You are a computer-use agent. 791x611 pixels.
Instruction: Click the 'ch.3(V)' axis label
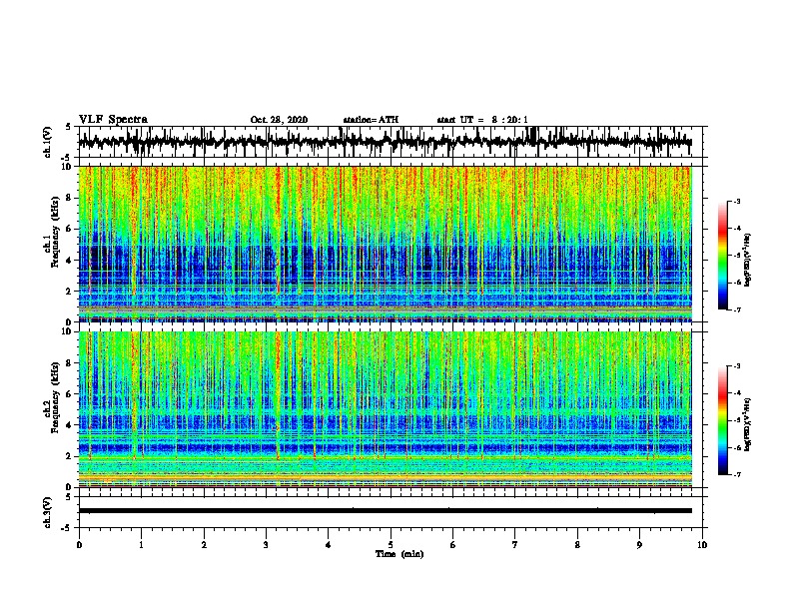point(48,513)
